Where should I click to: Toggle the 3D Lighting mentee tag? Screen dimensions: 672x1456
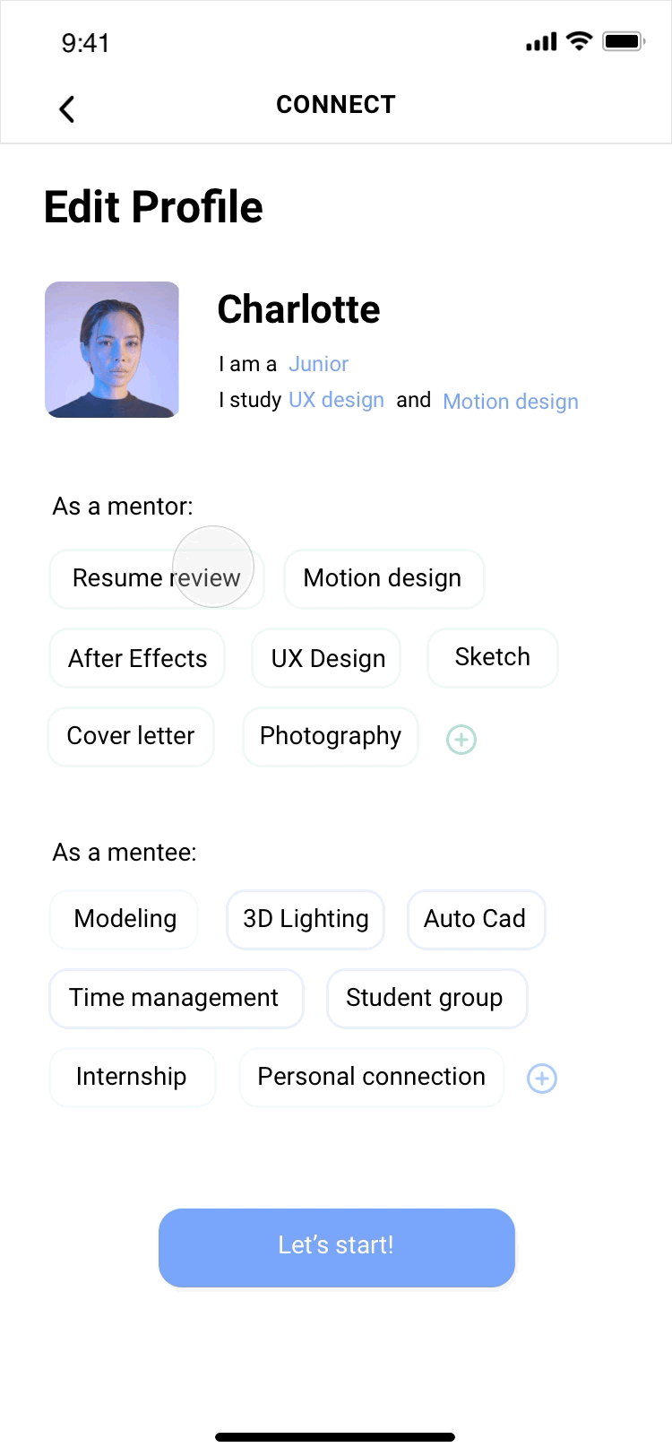click(306, 920)
